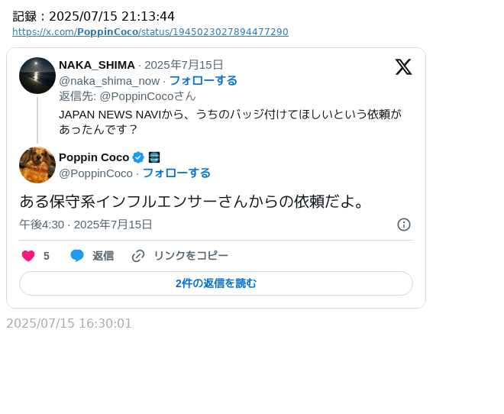Image resolution: width=504 pixels, height=414 pixels.
Task: Click the 返信 reply label
Action: click(103, 256)
